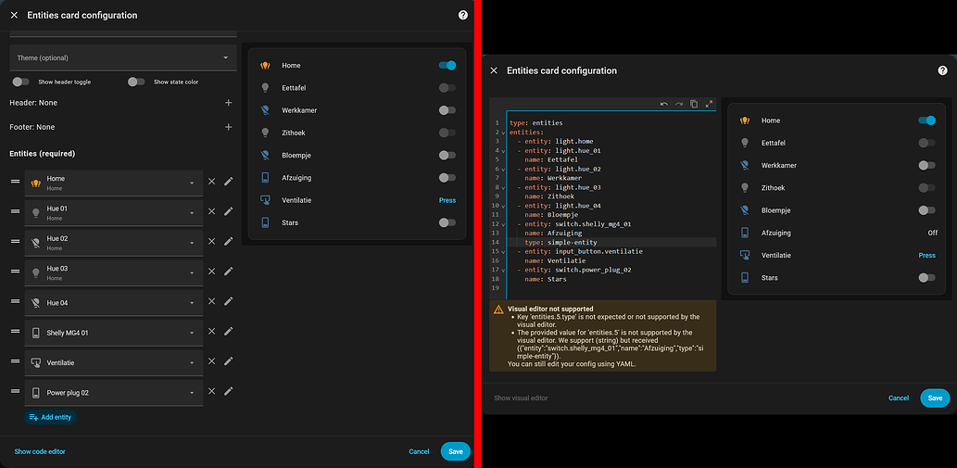Image resolution: width=957 pixels, height=468 pixels.
Task: Open the Theme (optional) dropdown
Action: click(x=123, y=57)
